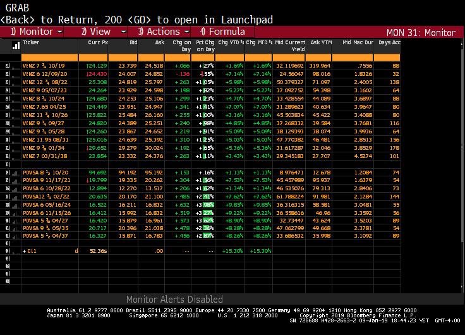Focus the orange filter field under Curr Px
465x335 pixels.
tap(93, 58)
